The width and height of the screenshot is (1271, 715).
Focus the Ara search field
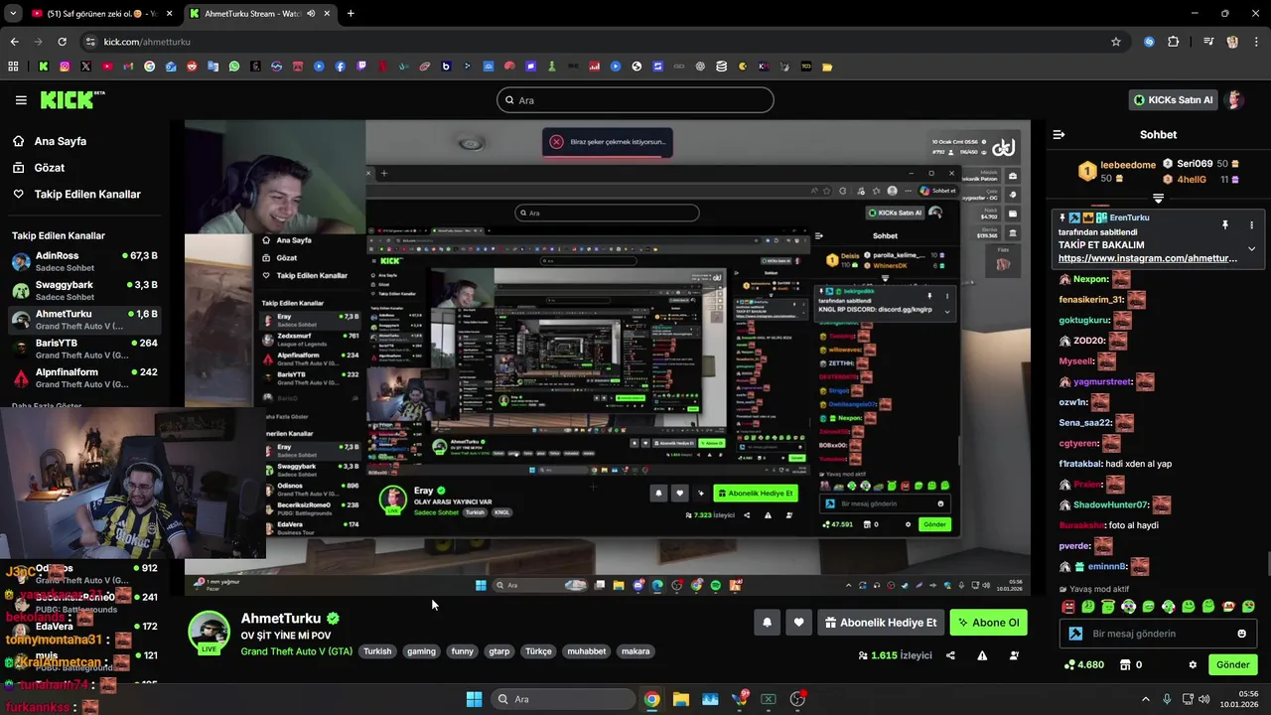click(635, 100)
